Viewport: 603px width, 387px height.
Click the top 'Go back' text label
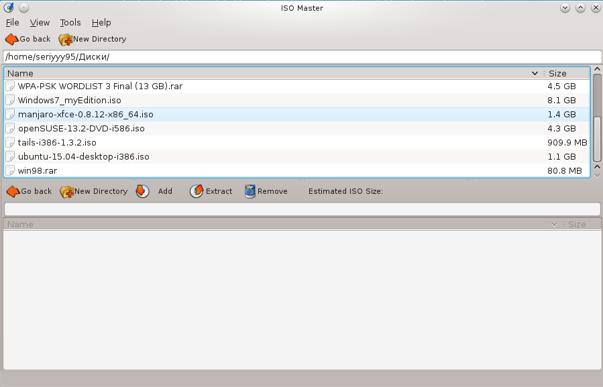click(x=35, y=40)
